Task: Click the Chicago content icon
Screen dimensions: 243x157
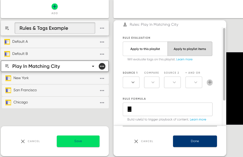Action: [x=8, y=102]
